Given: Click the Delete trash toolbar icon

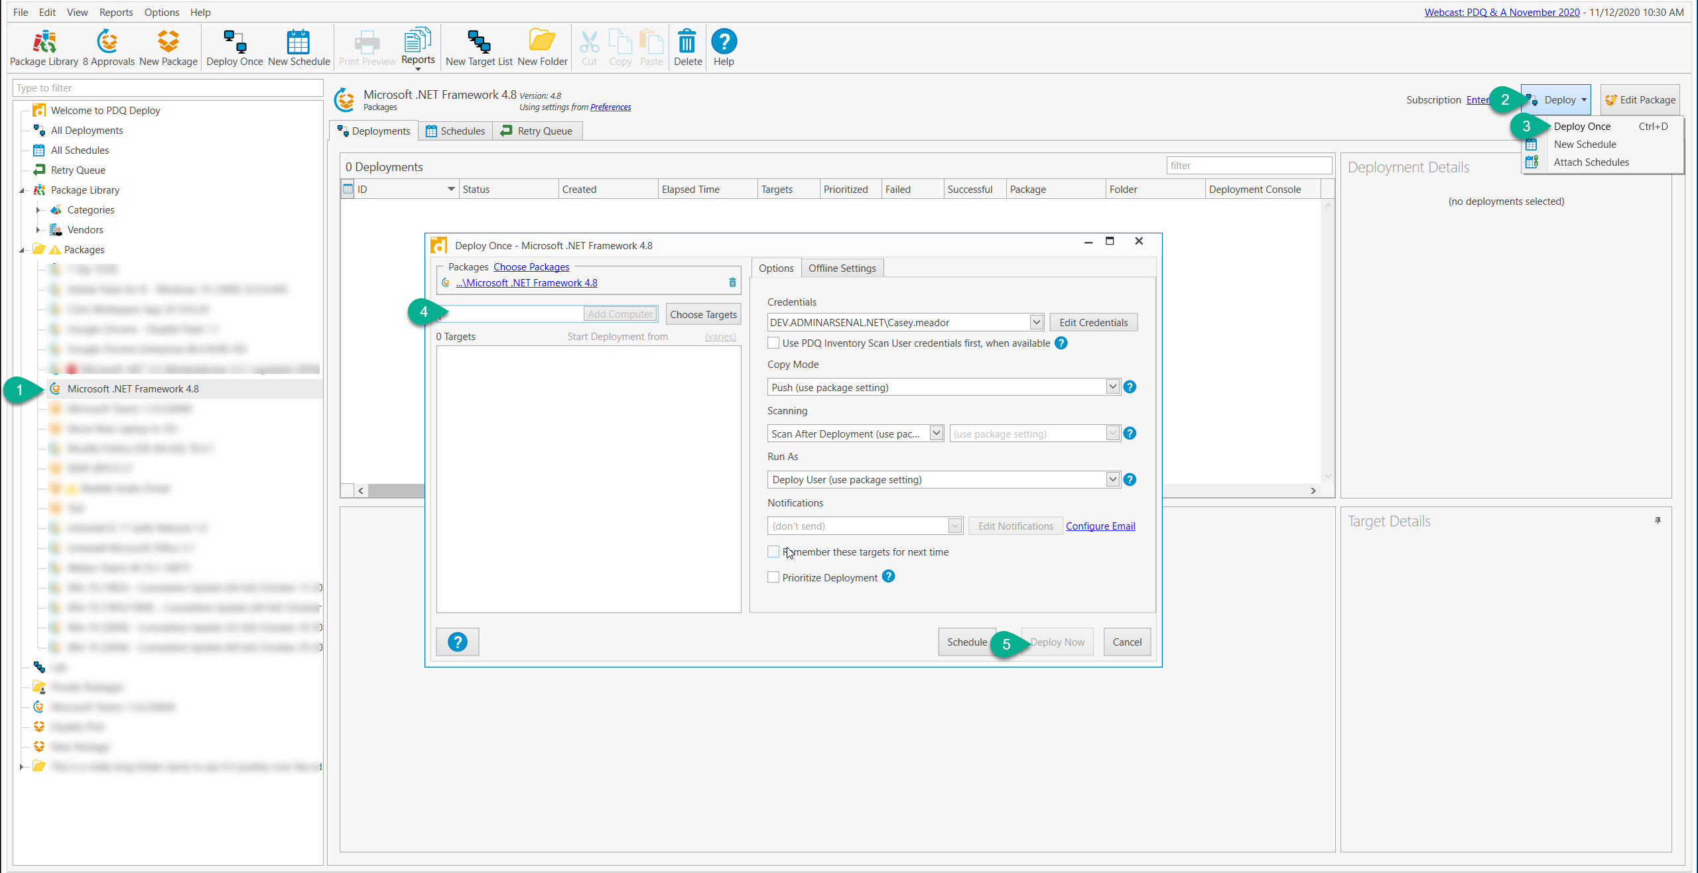Looking at the screenshot, I should 688,48.
